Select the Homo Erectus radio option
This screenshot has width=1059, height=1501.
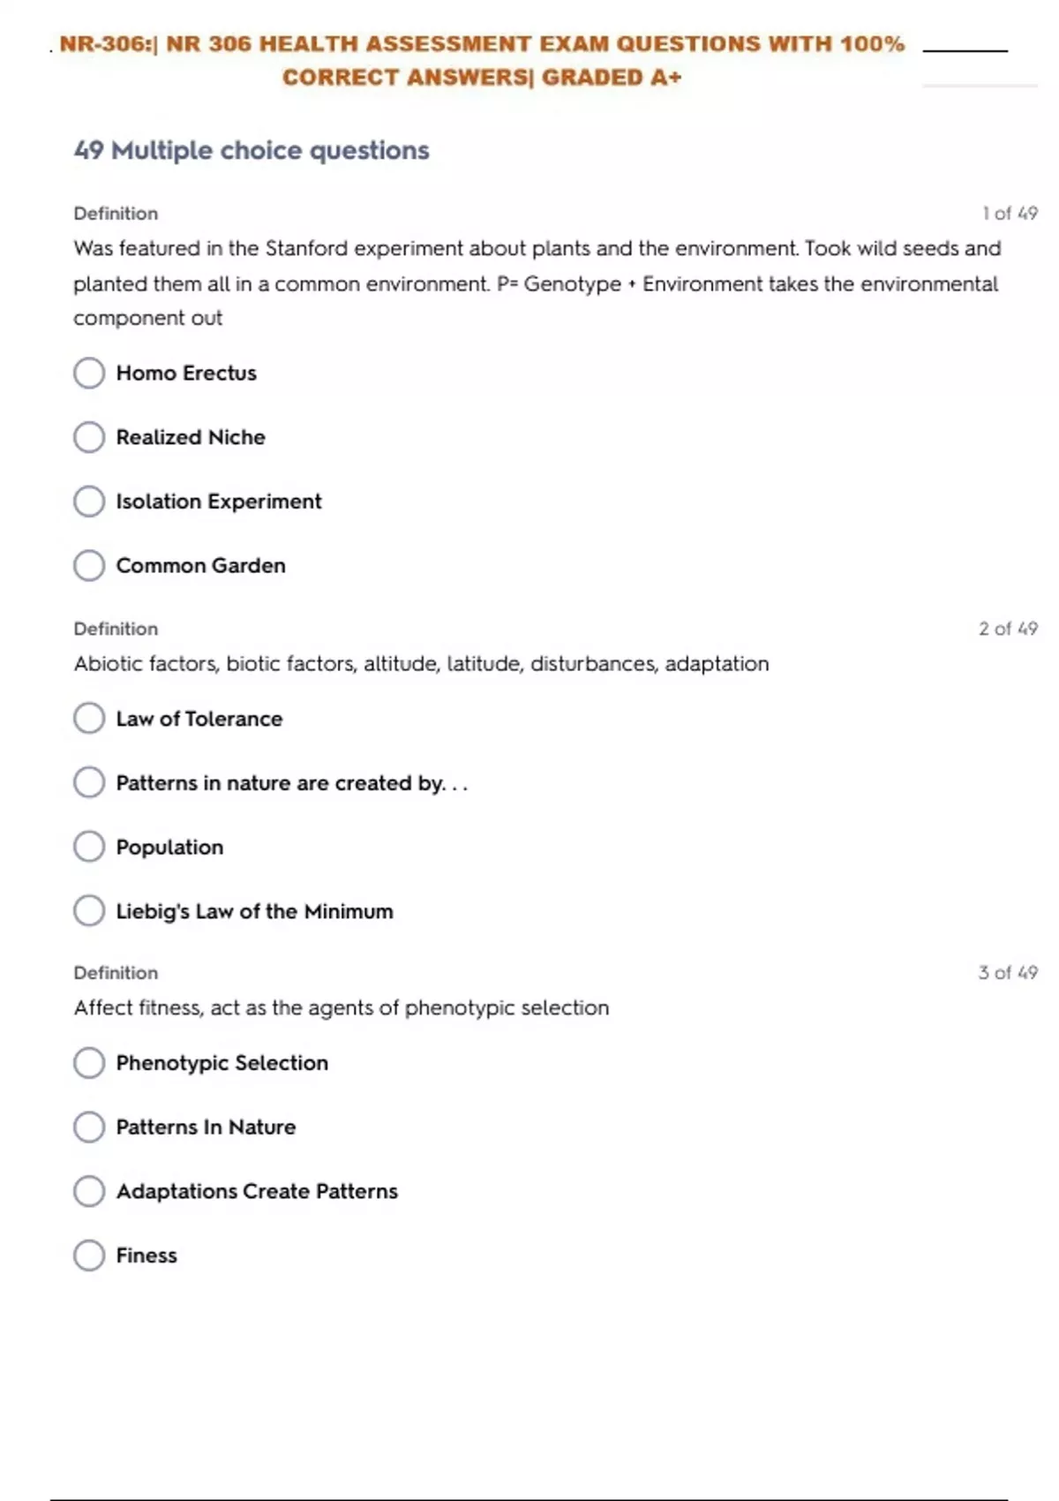click(89, 373)
